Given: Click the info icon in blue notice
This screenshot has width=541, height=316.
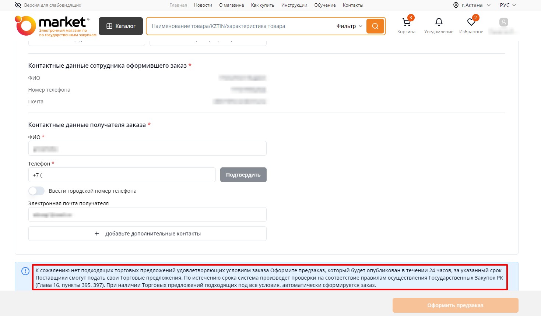Looking at the screenshot, I should pos(25,271).
